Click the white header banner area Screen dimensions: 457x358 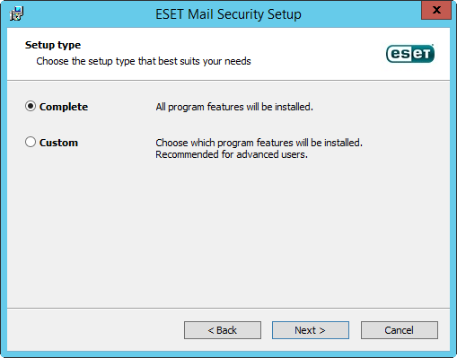coord(228,54)
